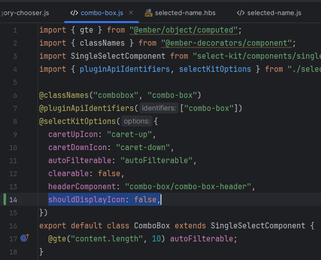Click line number 16 in the gutter

[13, 226]
